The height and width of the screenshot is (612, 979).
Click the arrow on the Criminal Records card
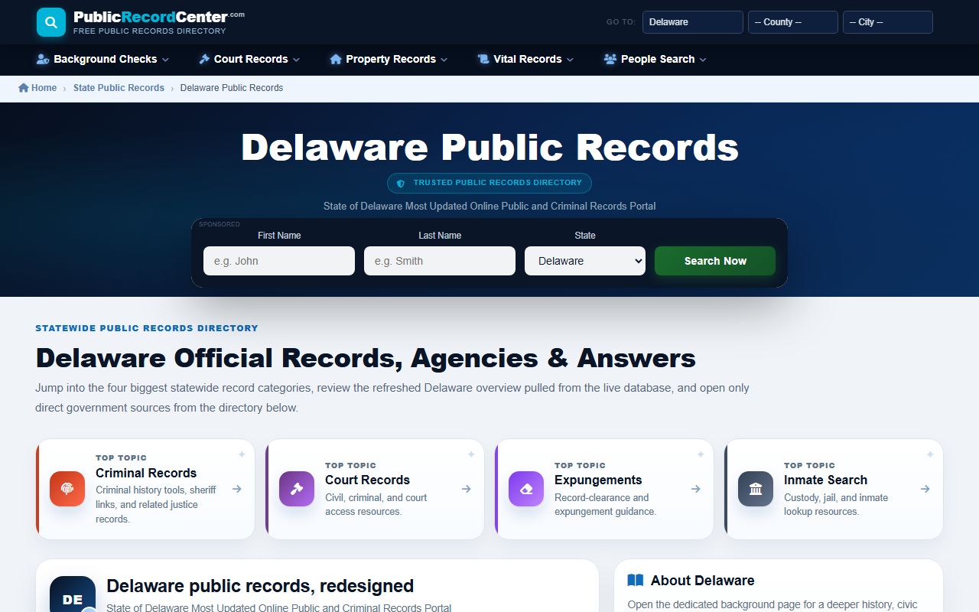point(237,489)
